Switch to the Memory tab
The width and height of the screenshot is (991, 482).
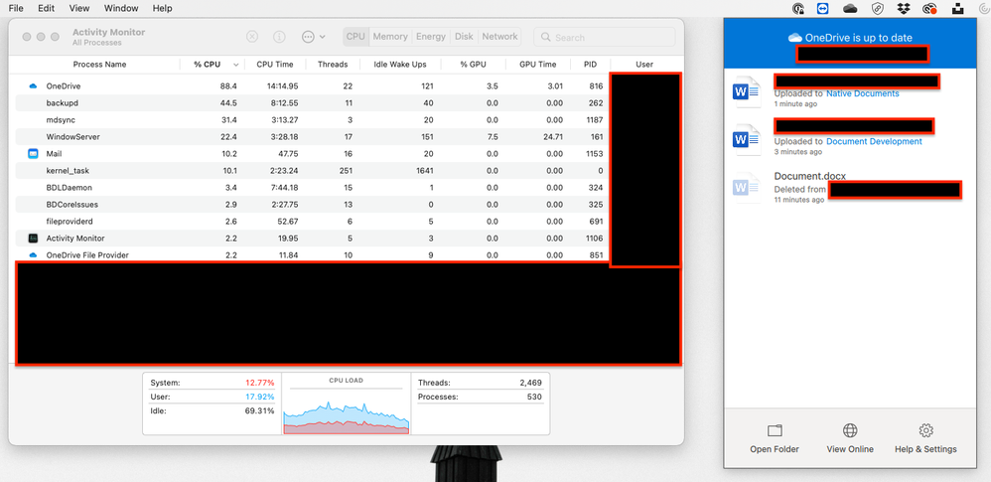click(x=390, y=37)
